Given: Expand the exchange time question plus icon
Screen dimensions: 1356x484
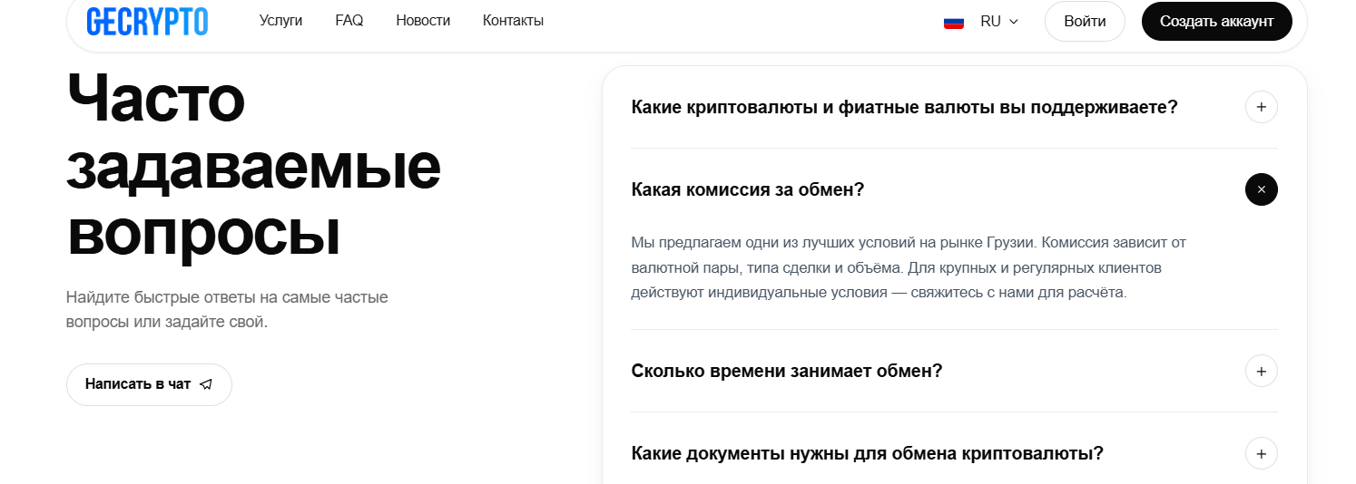Looking at the screenshot, I should pos(1262,371).
